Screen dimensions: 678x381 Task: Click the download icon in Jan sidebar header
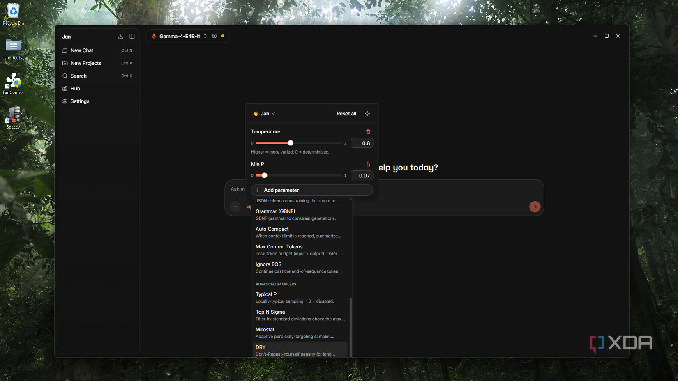[121, 37]
